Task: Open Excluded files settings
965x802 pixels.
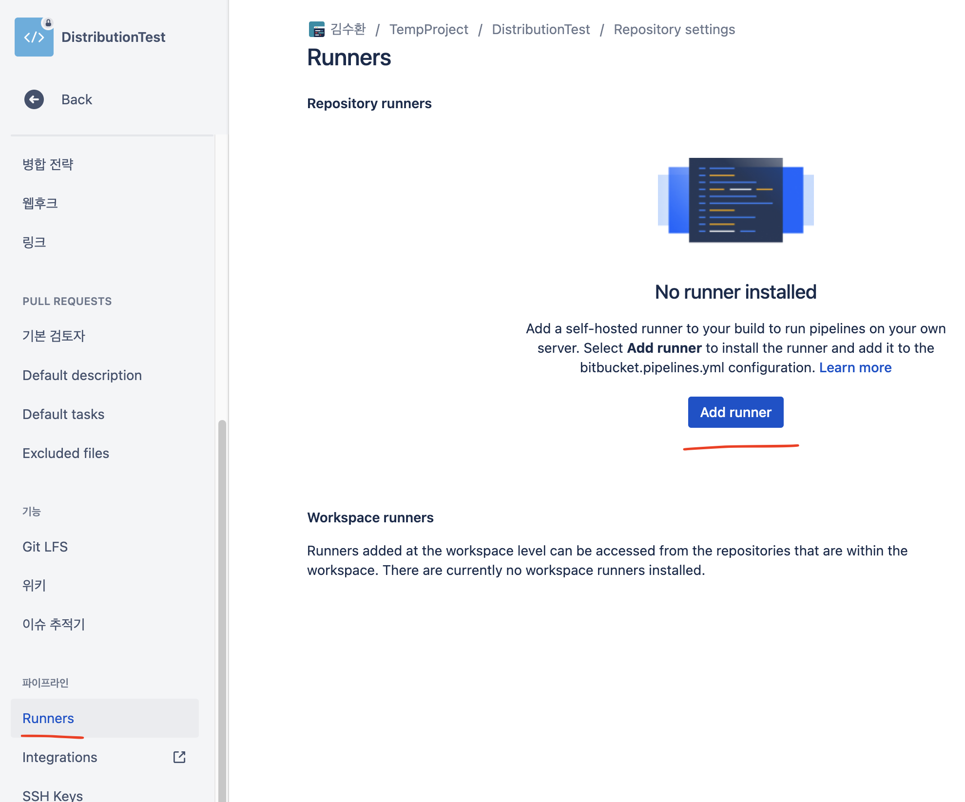Action: coord(66,453)
